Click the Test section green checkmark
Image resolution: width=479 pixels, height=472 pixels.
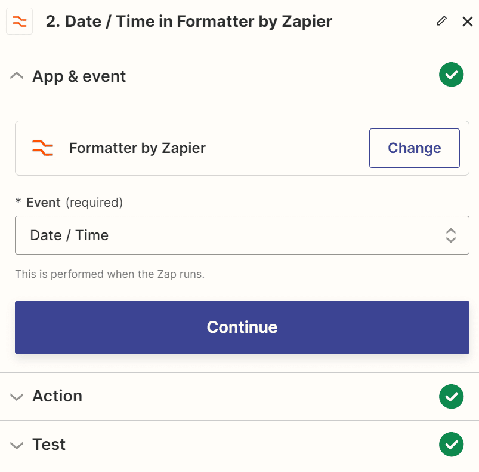451,444
